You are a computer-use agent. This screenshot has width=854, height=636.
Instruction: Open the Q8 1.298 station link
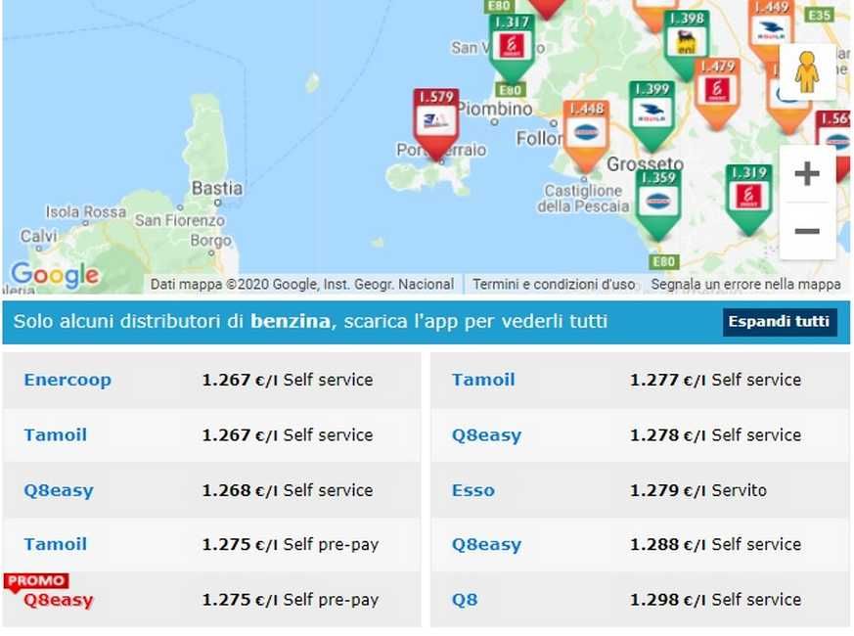(465, 600)
